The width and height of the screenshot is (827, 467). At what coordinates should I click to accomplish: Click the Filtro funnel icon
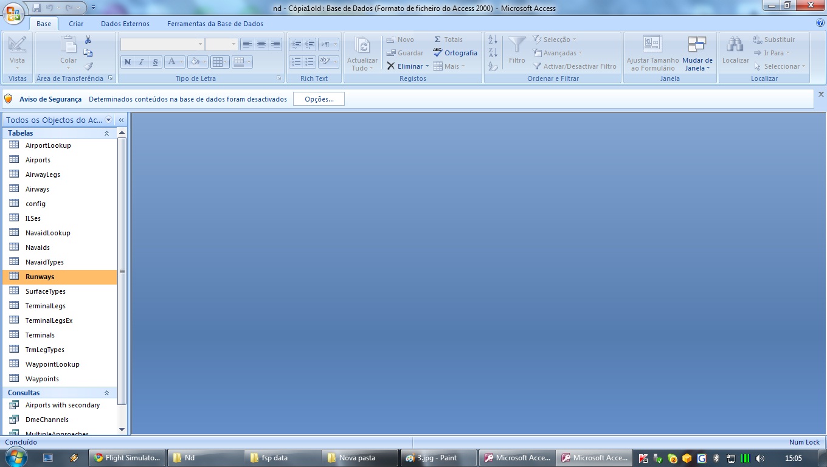(x=517, y=45)
